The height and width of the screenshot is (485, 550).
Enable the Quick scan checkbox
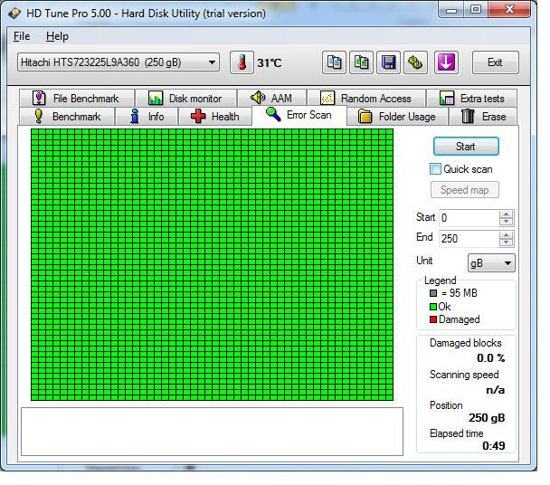[x=435, y=169]
